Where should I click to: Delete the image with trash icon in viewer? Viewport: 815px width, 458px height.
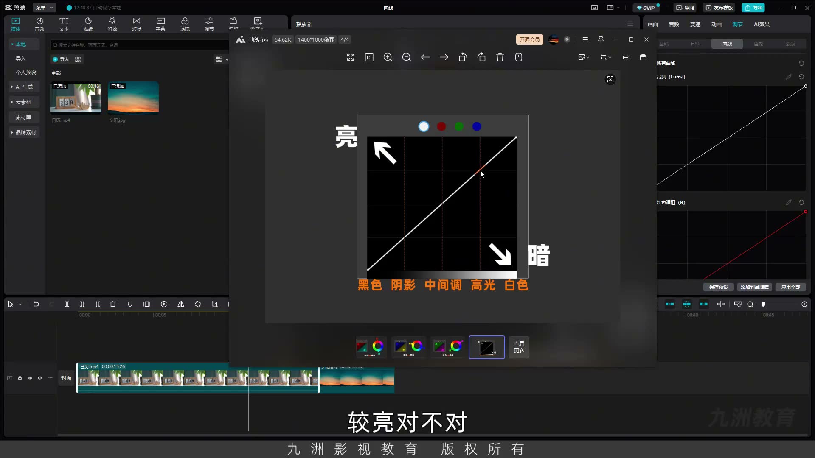(500, 57)
